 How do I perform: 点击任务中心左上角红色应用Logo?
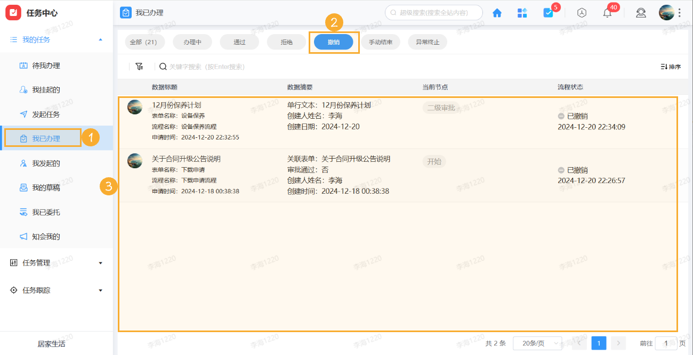coord(13,12)
